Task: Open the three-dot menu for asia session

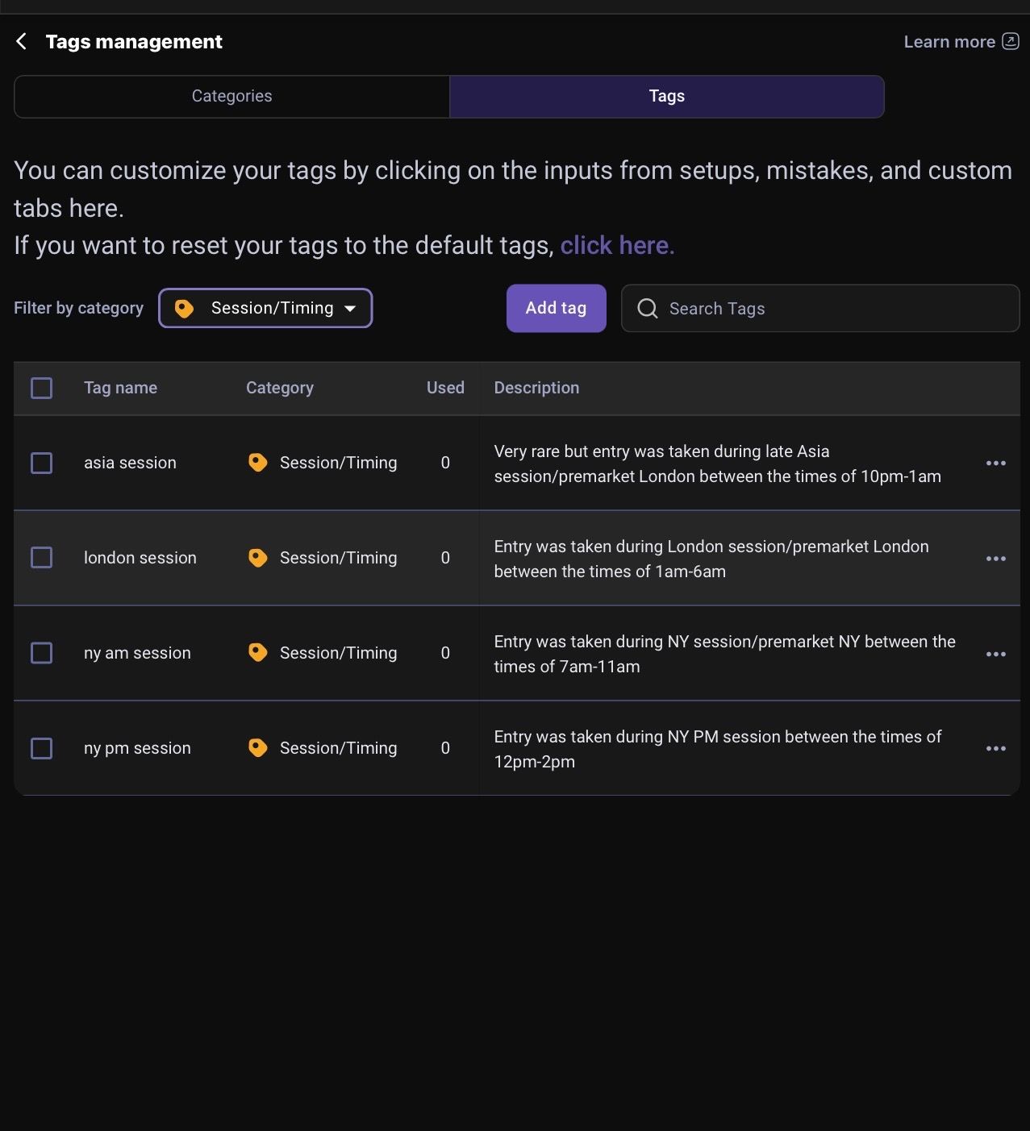Action: (x=996, y=463)
